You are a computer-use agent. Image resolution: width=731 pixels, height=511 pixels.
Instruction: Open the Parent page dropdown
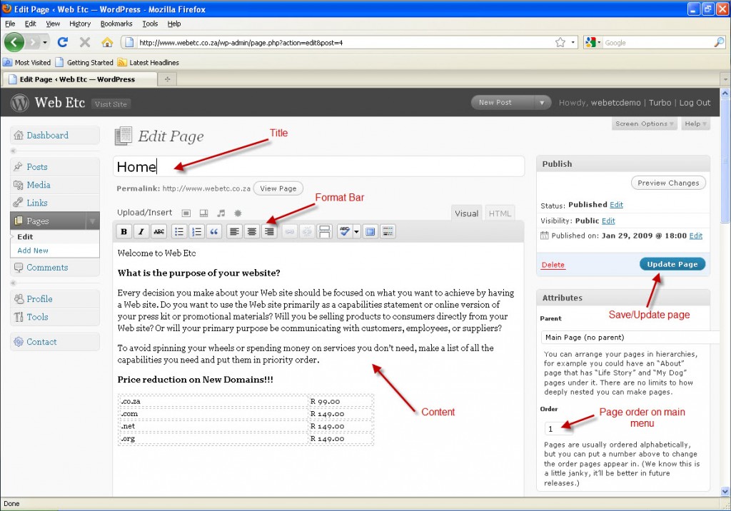coord(630,337)
